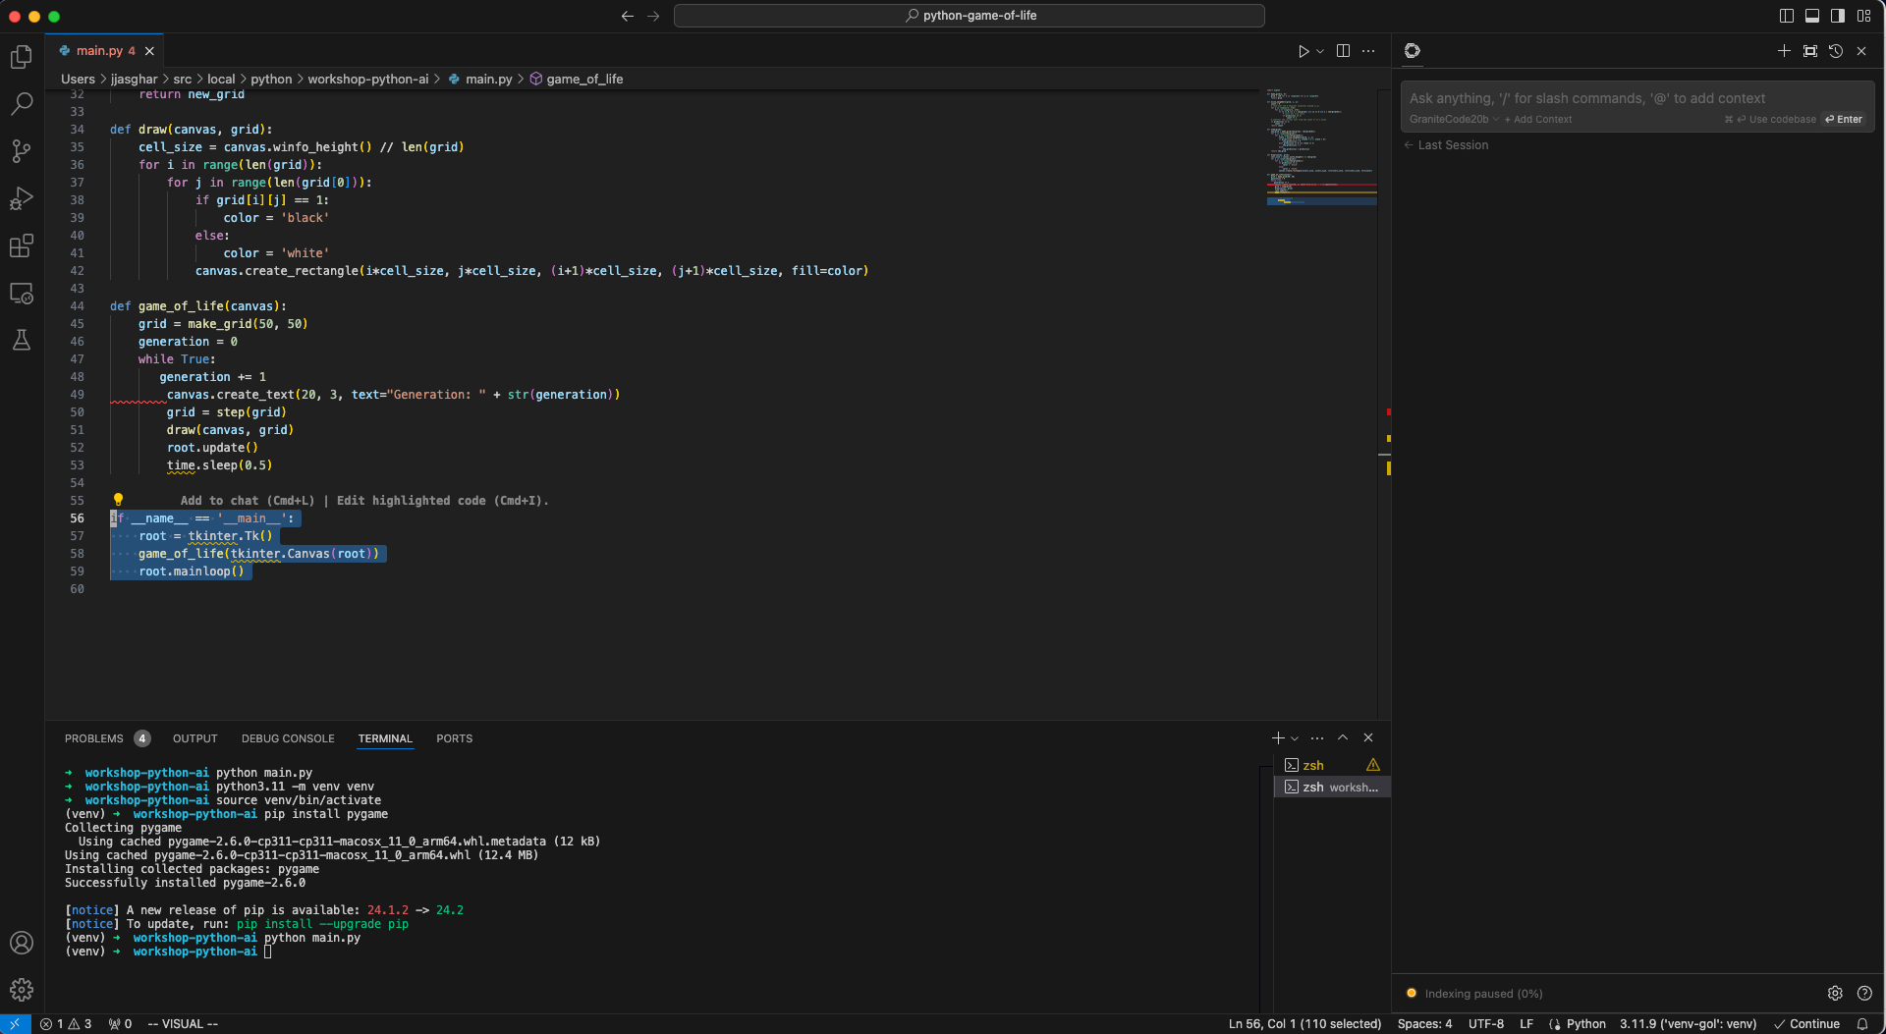Screen dimensions: 1886x1034
Task: Toggle the secondary side bar layout button
Action: click(1838, 16)
